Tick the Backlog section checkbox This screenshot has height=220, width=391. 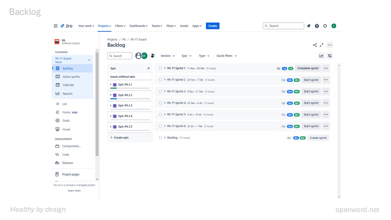[x=160, y=138]
